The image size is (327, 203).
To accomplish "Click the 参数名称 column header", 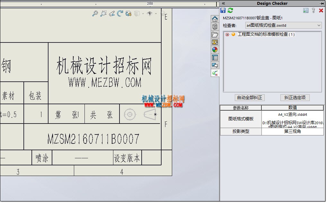I will click(x=241, y=108).
